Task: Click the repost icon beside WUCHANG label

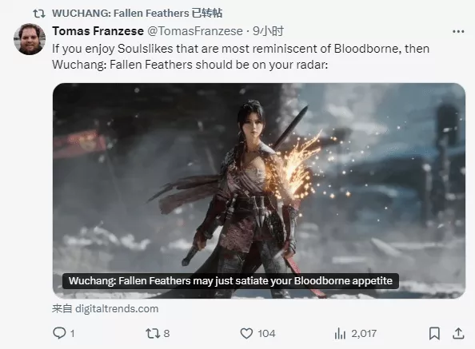Action: coord(38,14)
